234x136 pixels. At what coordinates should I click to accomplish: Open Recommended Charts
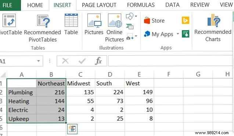213,28
